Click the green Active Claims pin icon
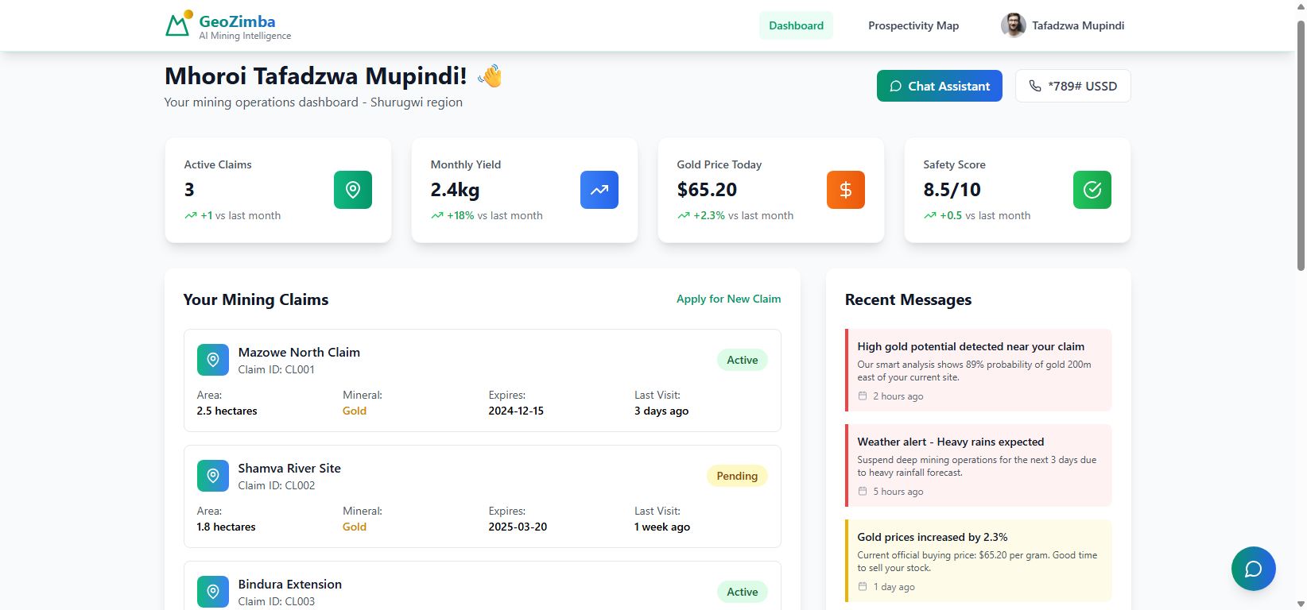This screenshot has width=1307, height=610. pyautogui.click(x=353, y=190)
